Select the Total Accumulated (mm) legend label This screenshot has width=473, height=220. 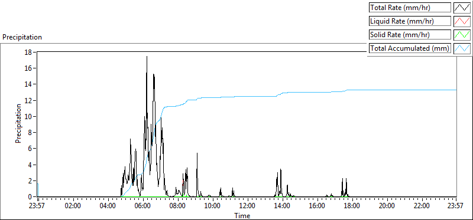click(x=410, y=48)
